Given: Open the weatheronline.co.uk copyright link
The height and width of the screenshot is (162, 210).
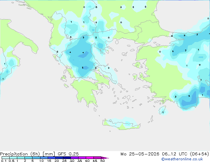Looking at the screenshot, I should [182, 159].
